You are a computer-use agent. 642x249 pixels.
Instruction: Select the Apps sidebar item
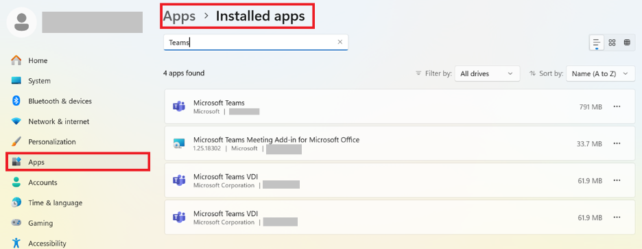point(78,162)
